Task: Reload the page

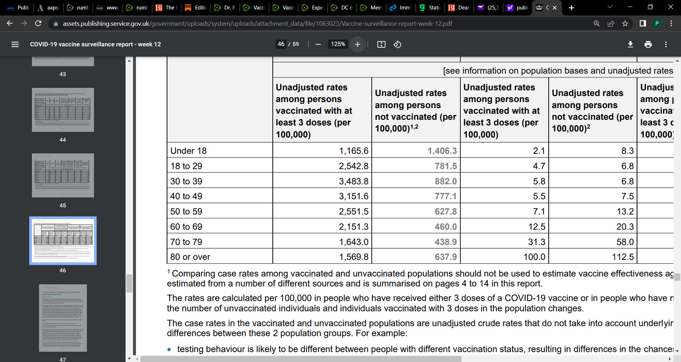Action: pos(38,23)
